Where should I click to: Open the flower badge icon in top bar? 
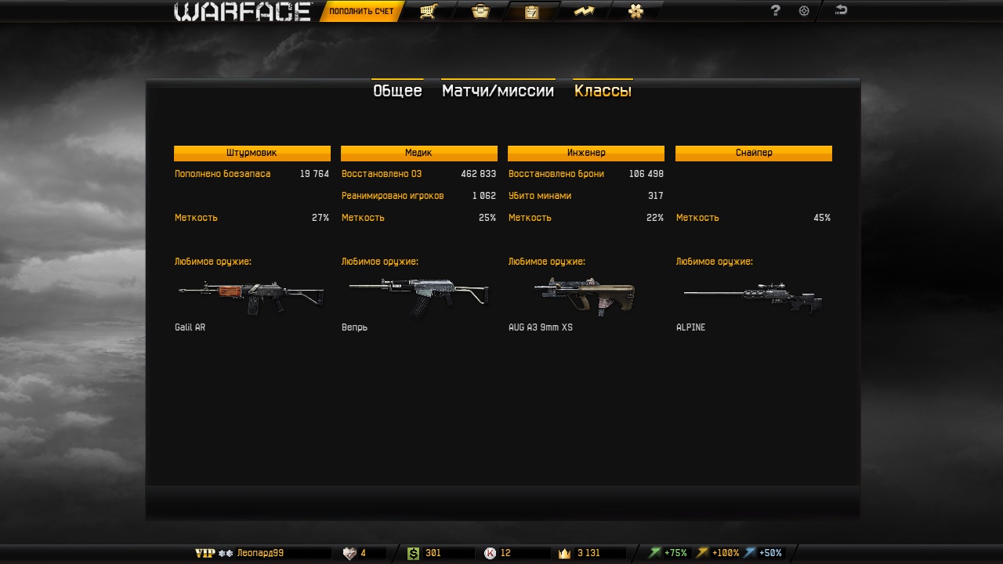635,11
